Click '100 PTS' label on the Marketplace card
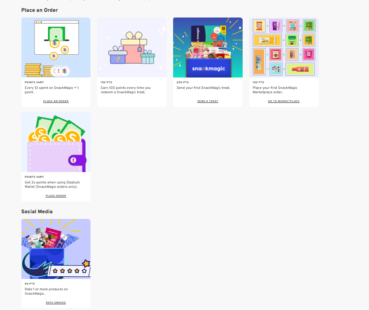369x310 pixels. [258, 82]
